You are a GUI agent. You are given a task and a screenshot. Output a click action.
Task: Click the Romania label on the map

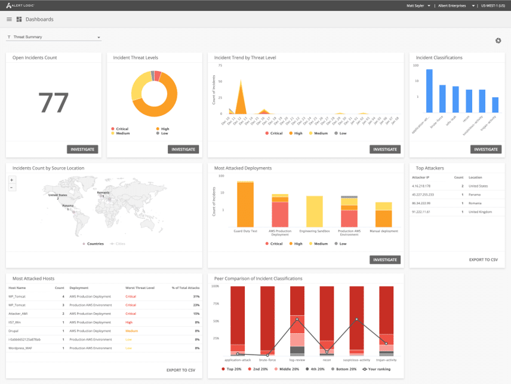[x=103, y=192]
